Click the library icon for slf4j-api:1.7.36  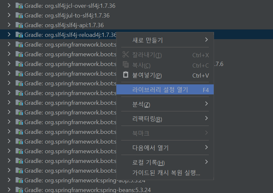(19, 25)
